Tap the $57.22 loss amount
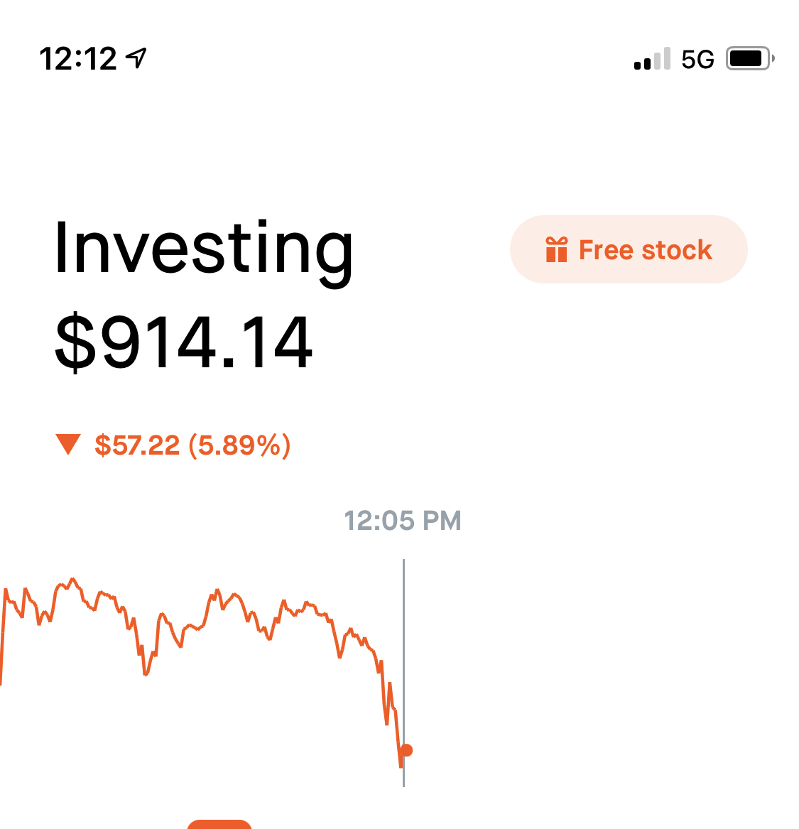 pos(137,445)
